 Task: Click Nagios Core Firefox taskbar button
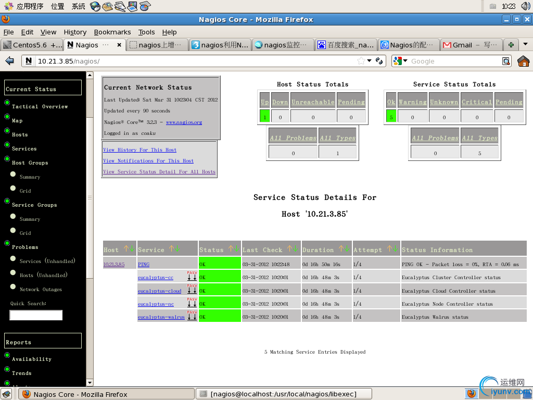pos(106,394)
